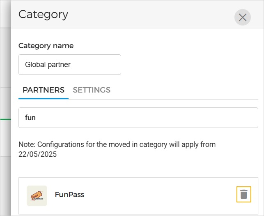
Task: Focus the Category name input field
Action: click(x=70, y=65)
